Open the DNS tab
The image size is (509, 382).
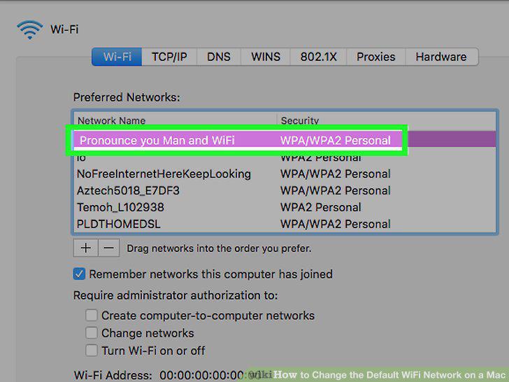218,57
